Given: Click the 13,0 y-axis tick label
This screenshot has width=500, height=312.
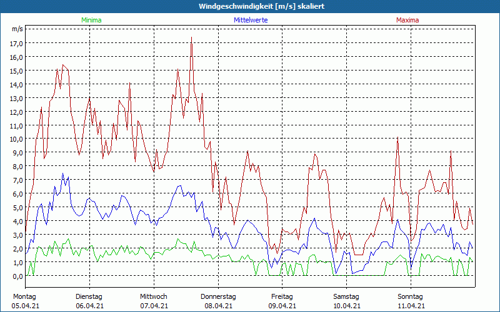Looking at the screenshot, I should [17, 99].
